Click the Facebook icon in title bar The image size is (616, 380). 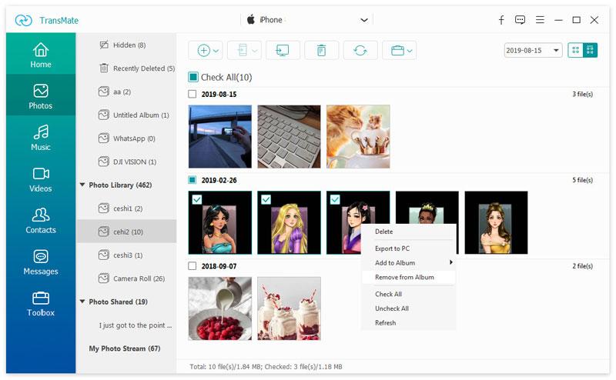(501, 20)
